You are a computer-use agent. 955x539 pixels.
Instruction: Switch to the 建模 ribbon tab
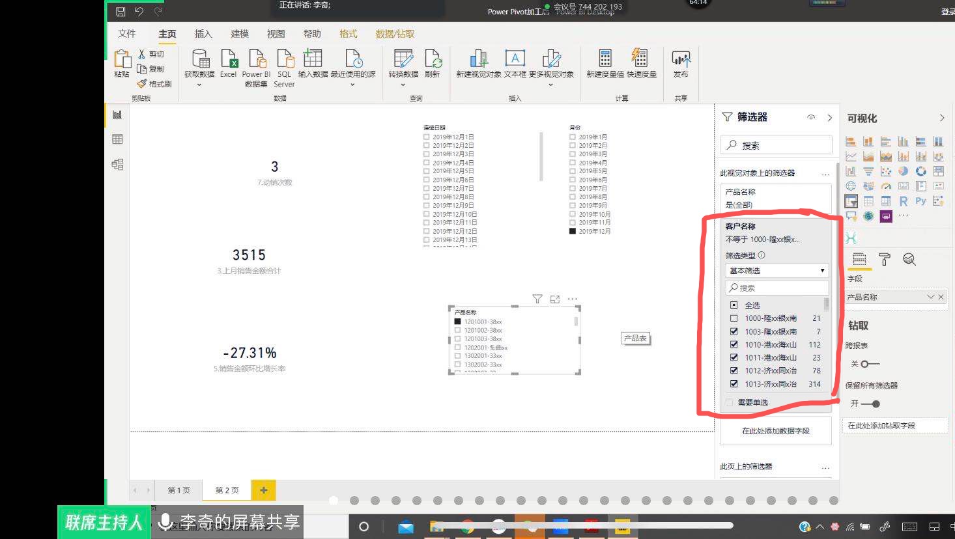pyautogui.click(x=240, y=34)
